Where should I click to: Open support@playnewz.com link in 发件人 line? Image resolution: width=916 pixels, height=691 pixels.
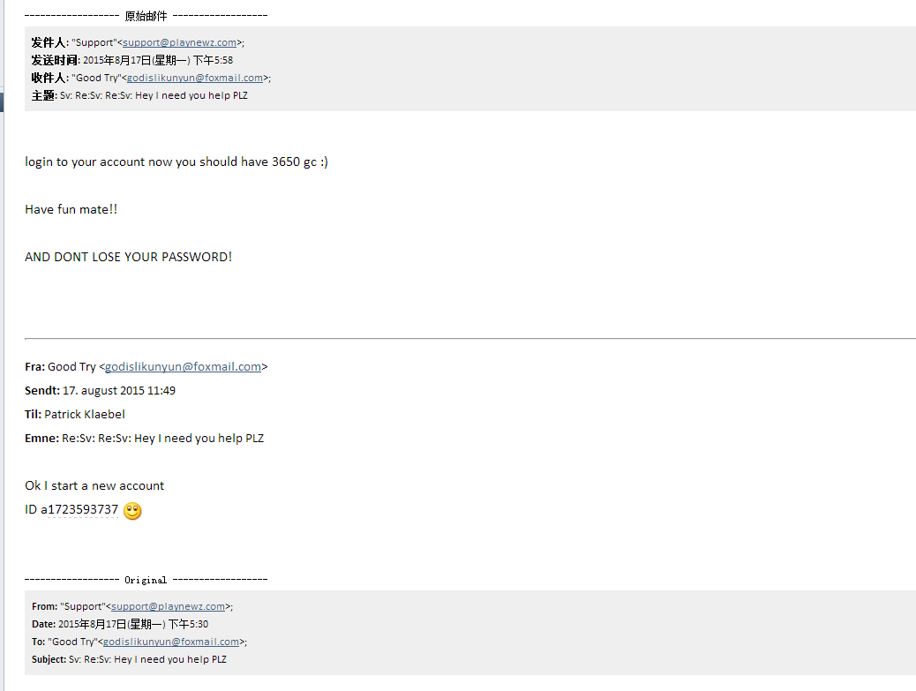pos(180,42)
